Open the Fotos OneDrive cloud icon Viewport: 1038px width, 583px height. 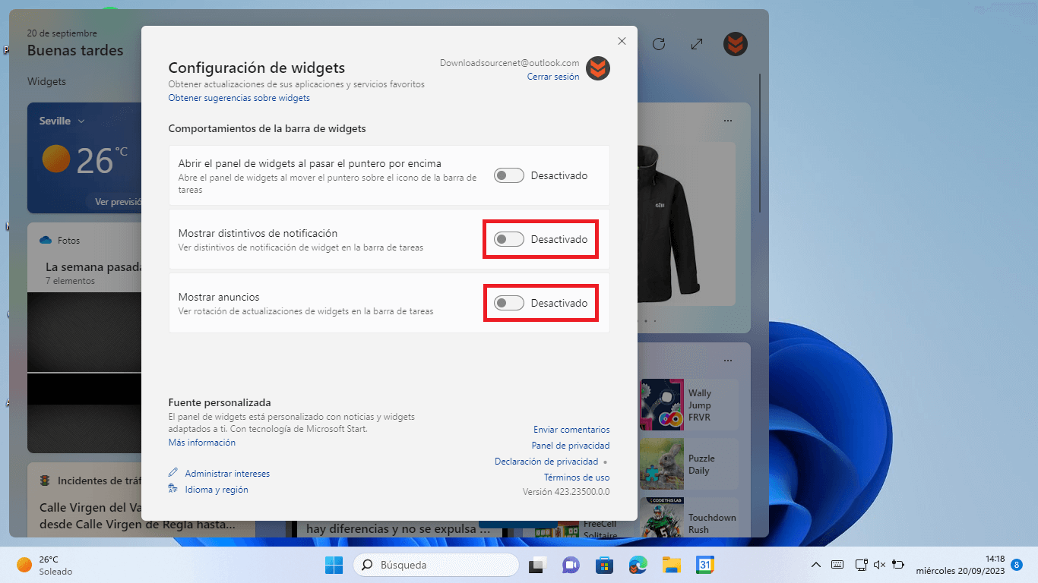[46, 240]
